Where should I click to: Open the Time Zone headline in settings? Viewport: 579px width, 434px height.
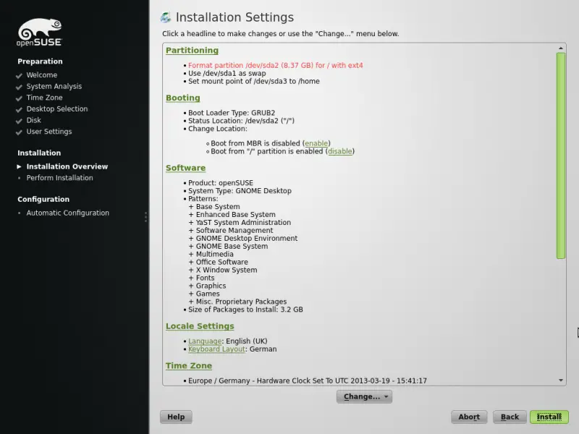coord(189,366)
